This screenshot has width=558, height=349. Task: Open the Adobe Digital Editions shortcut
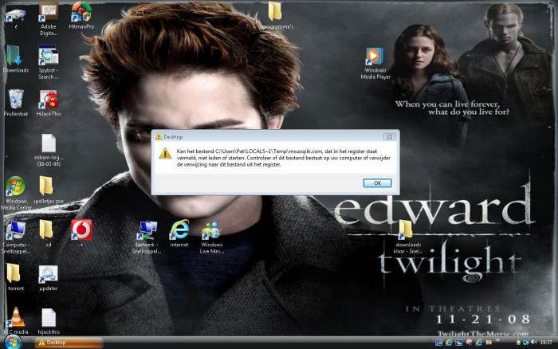49,18
